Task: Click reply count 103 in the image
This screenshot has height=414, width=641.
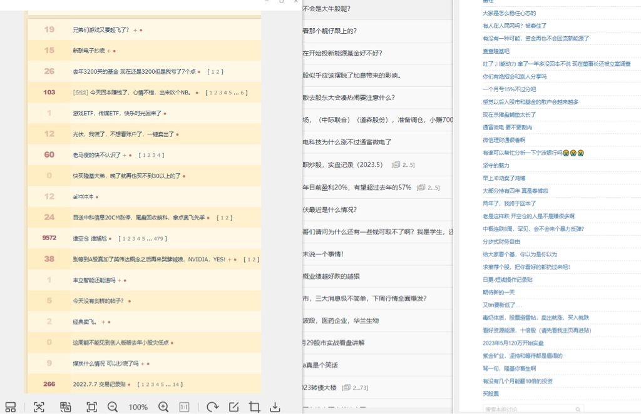Action: [49, 93]
